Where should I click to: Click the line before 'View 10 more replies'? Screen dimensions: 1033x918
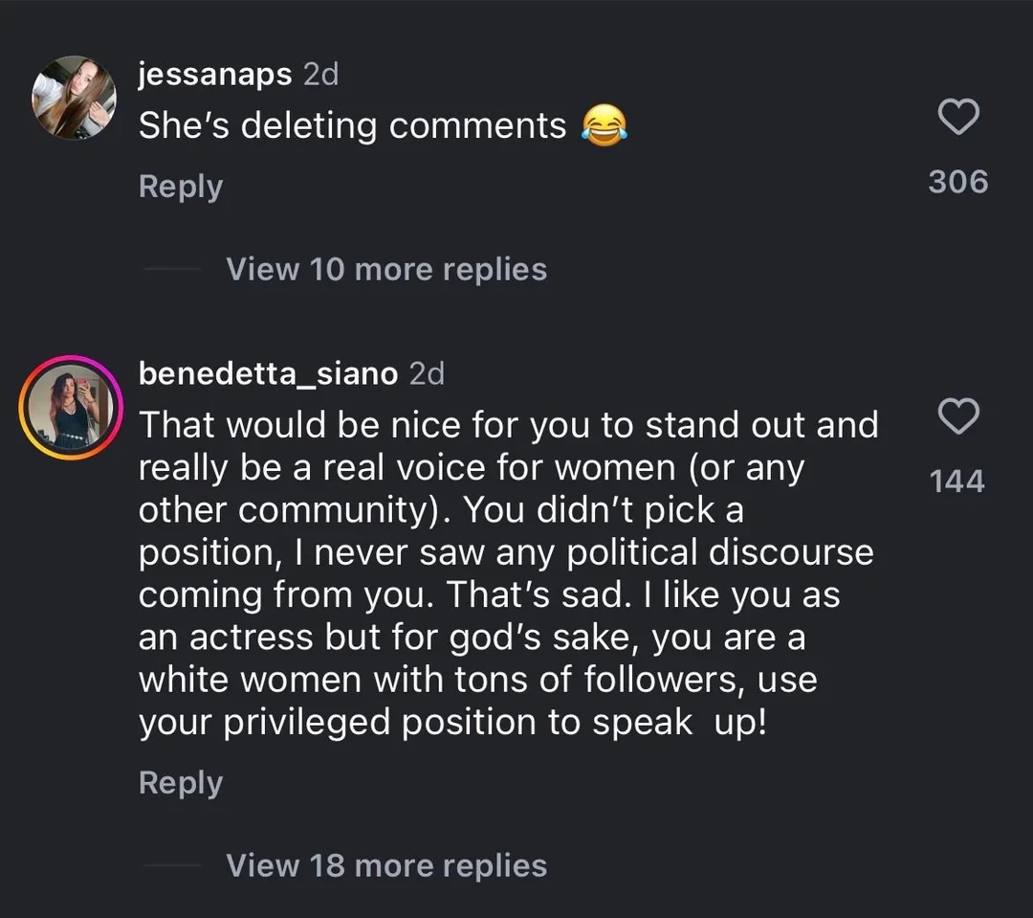tap(171, 270)
